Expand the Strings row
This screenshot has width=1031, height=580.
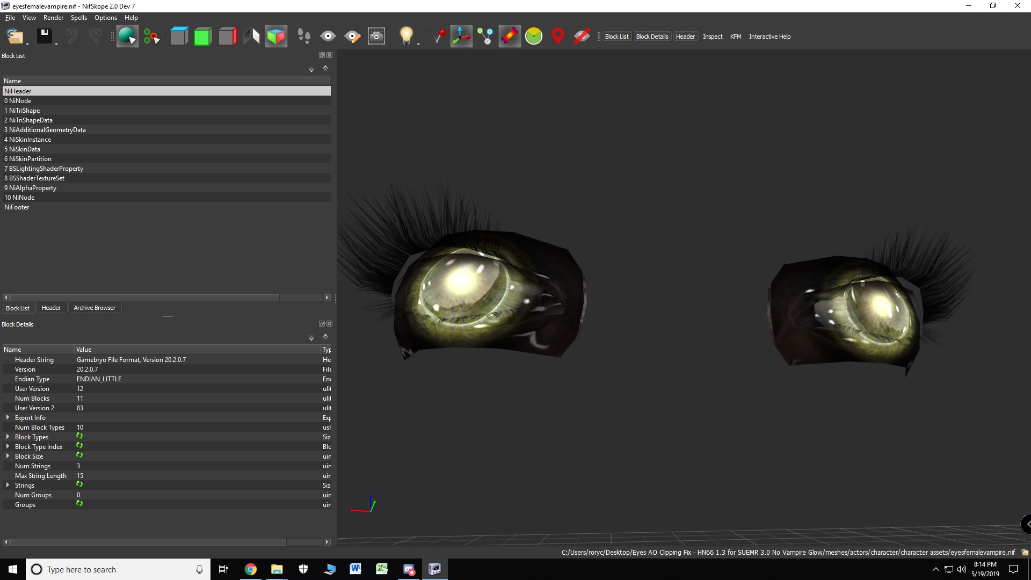pyautogui.click(x=8, y=485)
